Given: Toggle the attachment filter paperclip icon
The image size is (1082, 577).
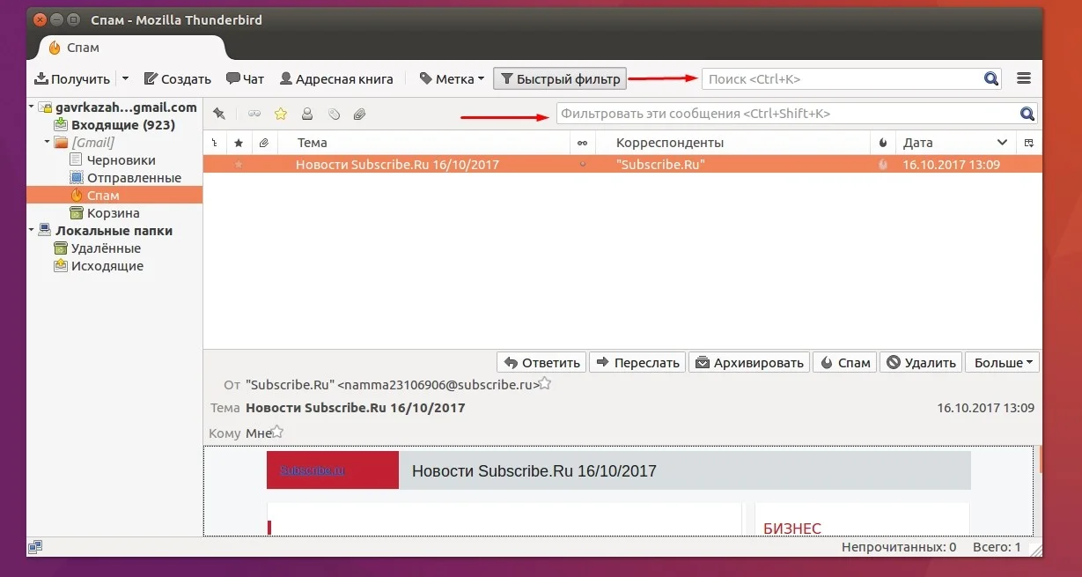Looking at the screenshot, I should pos(359,114).
